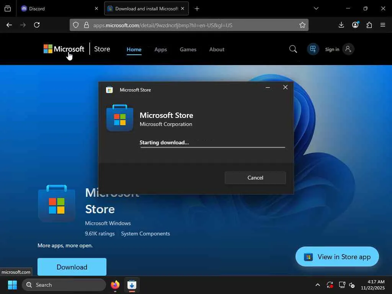Click the Download button on page
This screenshot has width=392, height=294.
tap(72, 267)
